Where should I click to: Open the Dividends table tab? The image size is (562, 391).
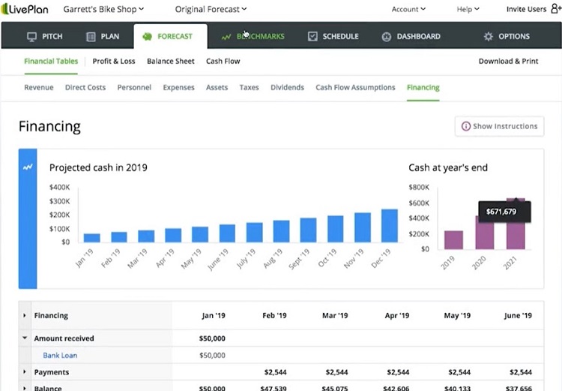click(287, 88)
